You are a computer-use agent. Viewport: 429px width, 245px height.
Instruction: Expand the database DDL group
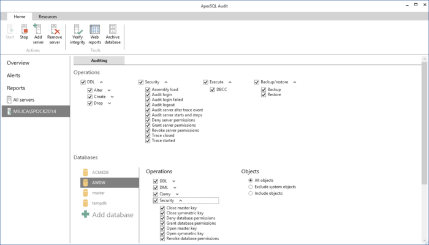(x=173, y=181)
